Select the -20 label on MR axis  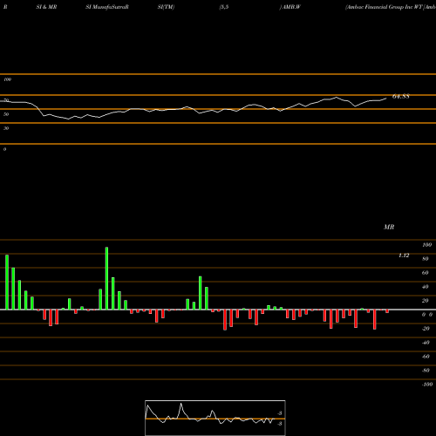tap(426, 329)
